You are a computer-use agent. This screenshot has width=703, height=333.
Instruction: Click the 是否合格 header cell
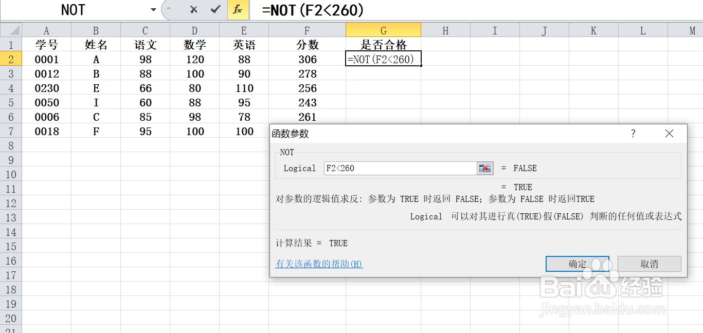tap(383, 45)
